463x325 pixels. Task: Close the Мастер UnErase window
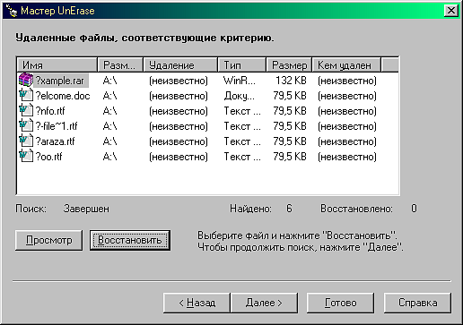[450, 11]
